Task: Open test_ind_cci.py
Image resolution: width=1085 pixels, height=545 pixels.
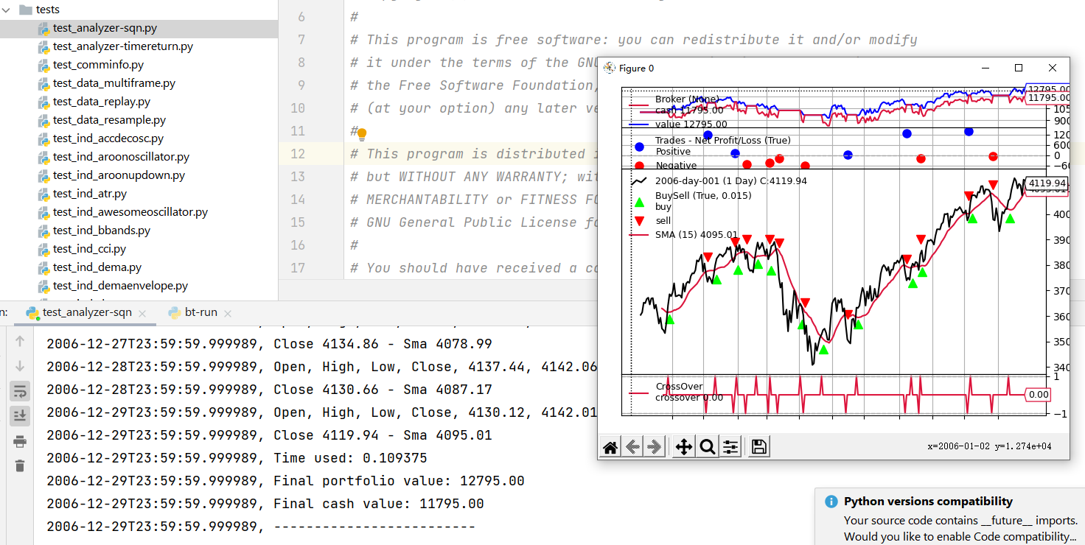Action: click(x=89, y=249)
